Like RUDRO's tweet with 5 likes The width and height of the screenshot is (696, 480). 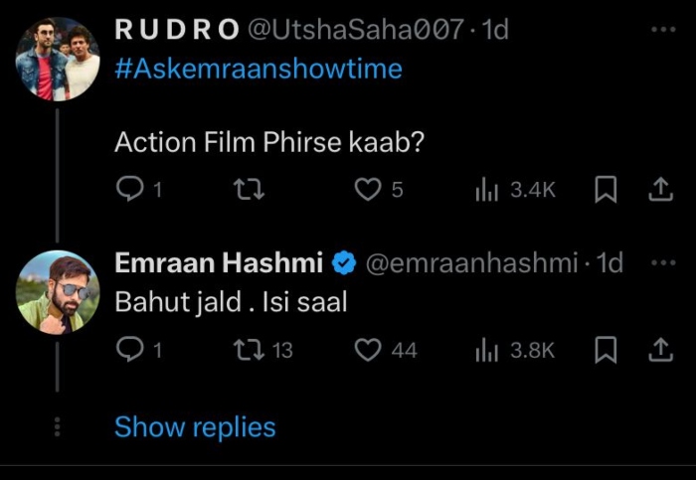(369, 190)
